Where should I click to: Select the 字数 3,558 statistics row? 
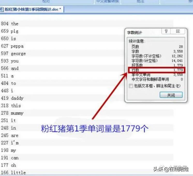click(x=157, y=51)
